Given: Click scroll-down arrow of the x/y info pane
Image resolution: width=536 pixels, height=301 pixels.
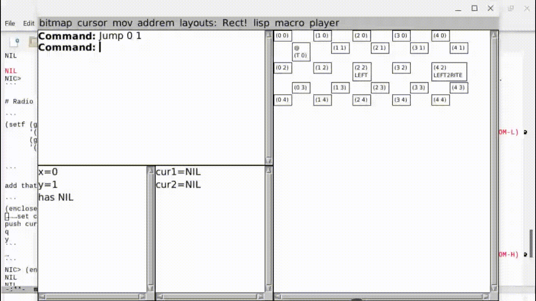Looking at the screenshot, I should pyautogui.click(x=151, y=289).
